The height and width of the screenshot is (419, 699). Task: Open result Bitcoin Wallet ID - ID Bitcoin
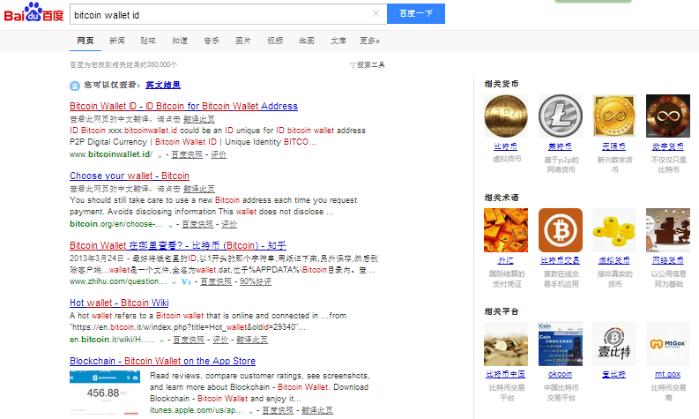[x=183, y=106]
